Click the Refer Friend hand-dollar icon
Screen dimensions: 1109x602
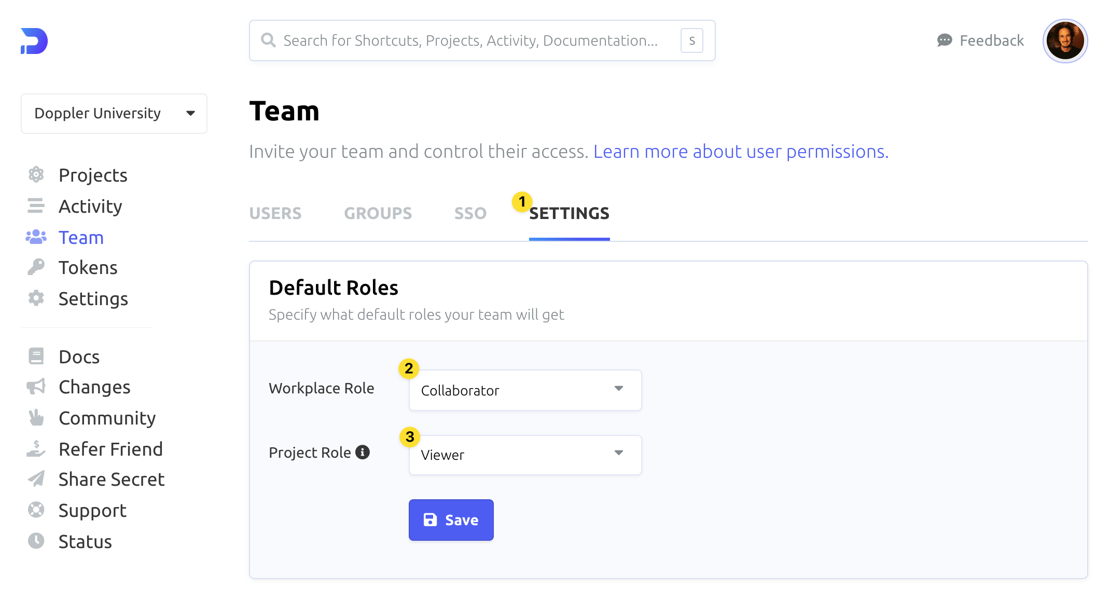coord(36,449)
